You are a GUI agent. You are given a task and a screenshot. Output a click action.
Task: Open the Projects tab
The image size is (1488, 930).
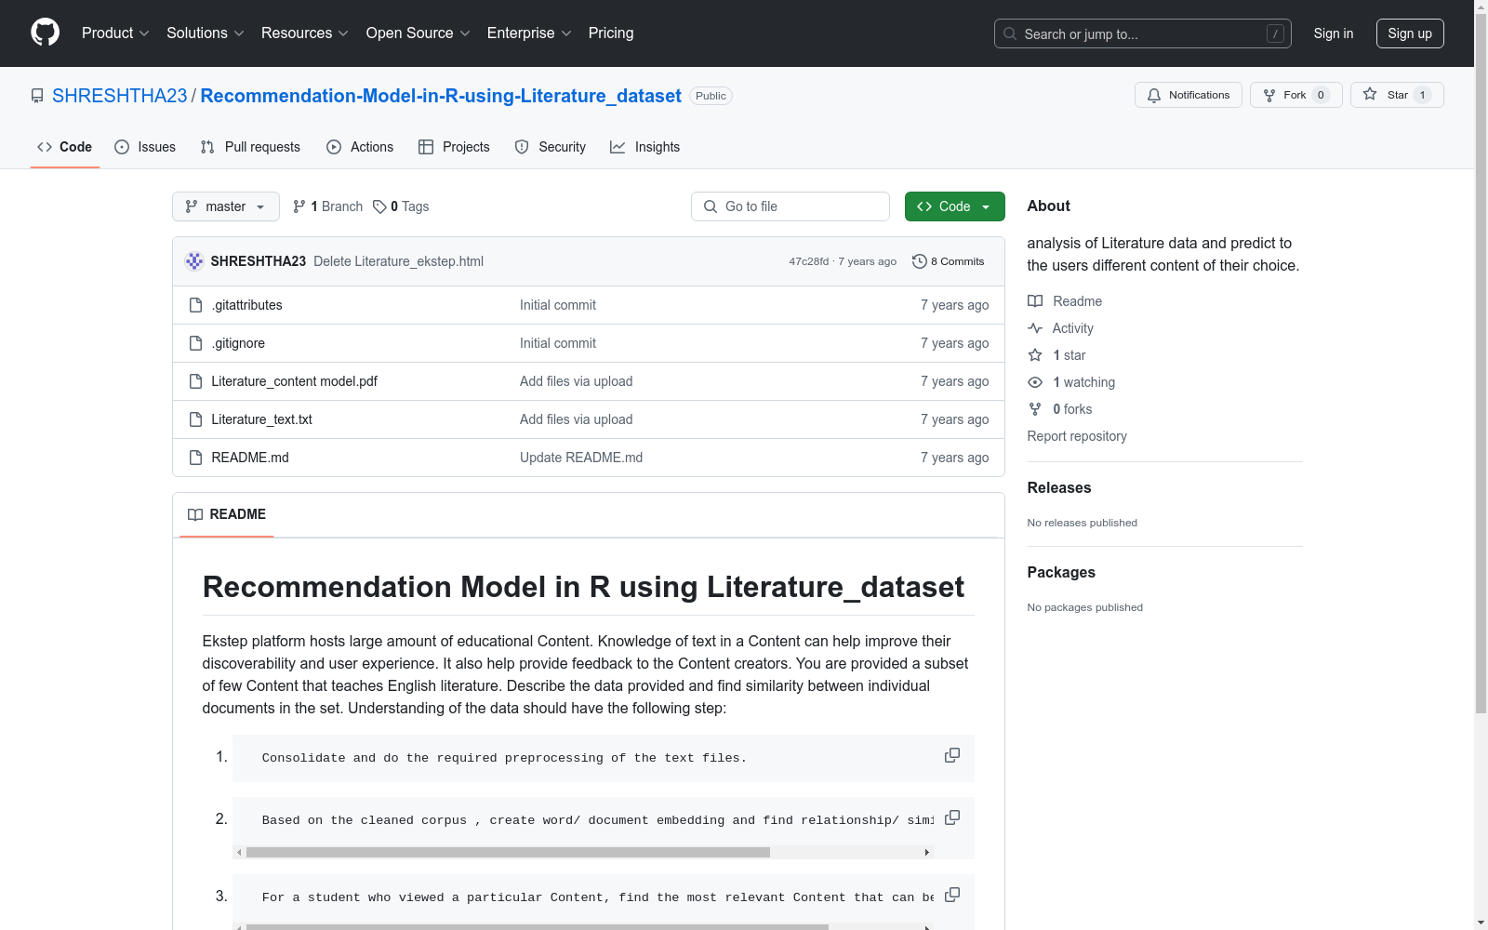454,147
